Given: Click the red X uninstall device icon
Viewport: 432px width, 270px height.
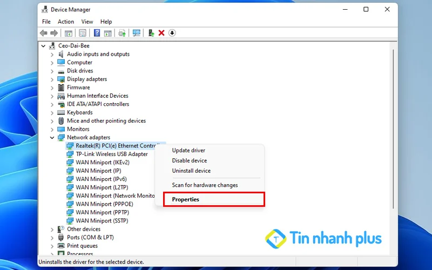Looking at the screenshot, I should tap(161, 33).
